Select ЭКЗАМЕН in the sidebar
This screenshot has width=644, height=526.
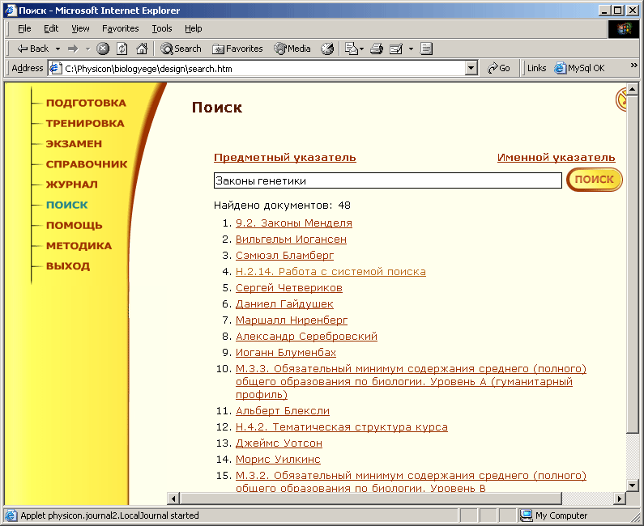tap(74, 144)
